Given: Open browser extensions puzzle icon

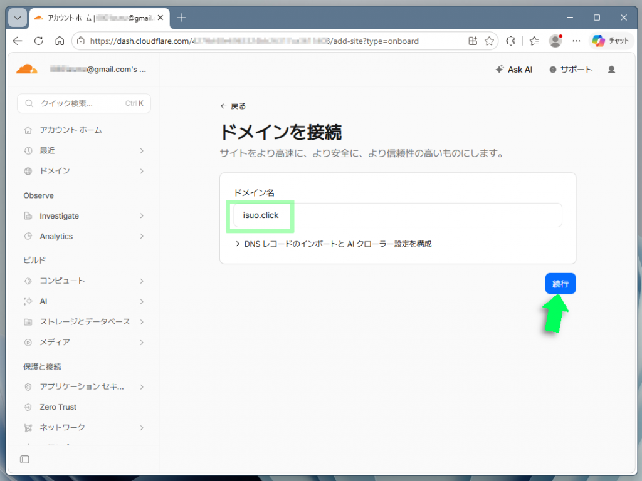Looking at the screenshot, I should (x=510, y=41).
